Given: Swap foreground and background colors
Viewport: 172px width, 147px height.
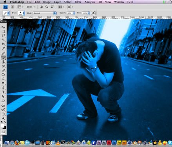Looking at the screenshot, I should (5, 122).
